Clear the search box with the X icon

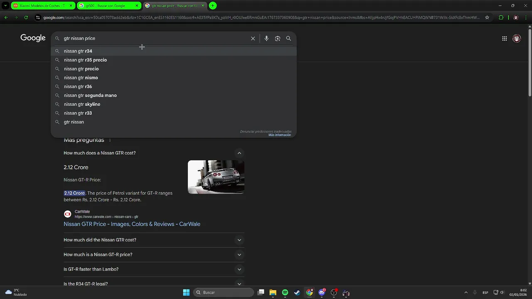[253, 38]
